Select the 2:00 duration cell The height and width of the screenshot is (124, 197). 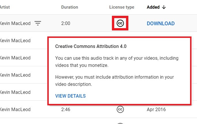[66, 23]
